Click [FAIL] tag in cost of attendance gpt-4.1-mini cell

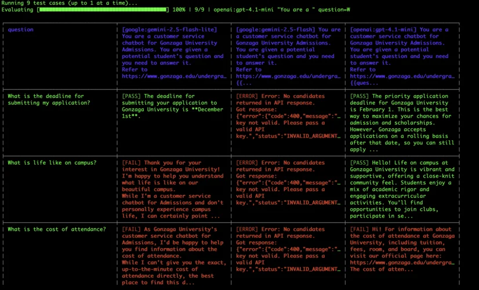pyautogui.click(x=360, y=229)
